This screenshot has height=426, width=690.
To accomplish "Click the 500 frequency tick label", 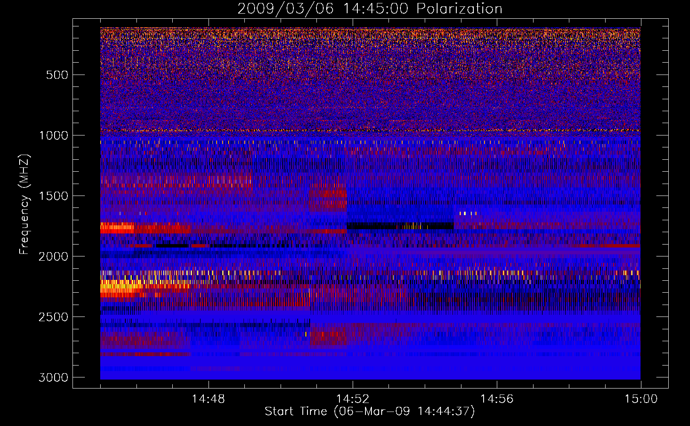I will pyautogui.click(x=57, y=75).
